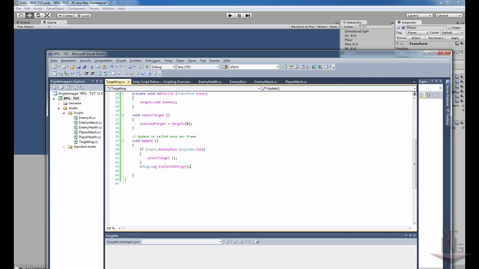Open the Extras menu in Visual Studio

[x=192, y=61]
